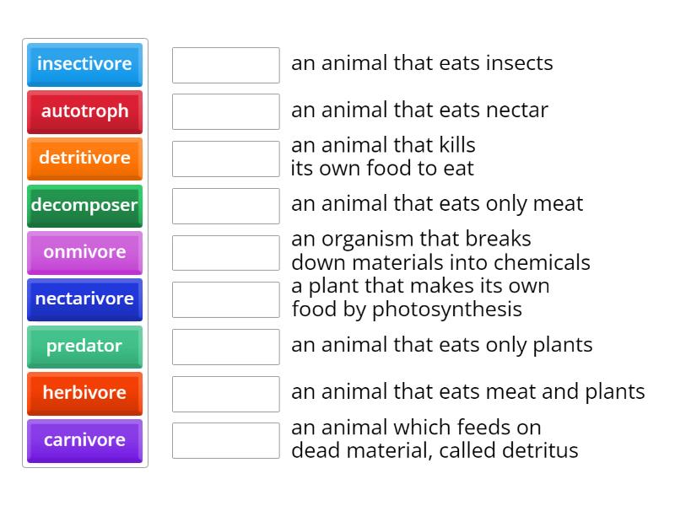Image resolution: width=675 pixels, height=506 pixels.
Task: Click the definition text 'an animal that eats only meat'
Action: pos(437,204)
